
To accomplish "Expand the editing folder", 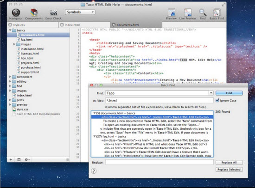I will pos(10,81).
